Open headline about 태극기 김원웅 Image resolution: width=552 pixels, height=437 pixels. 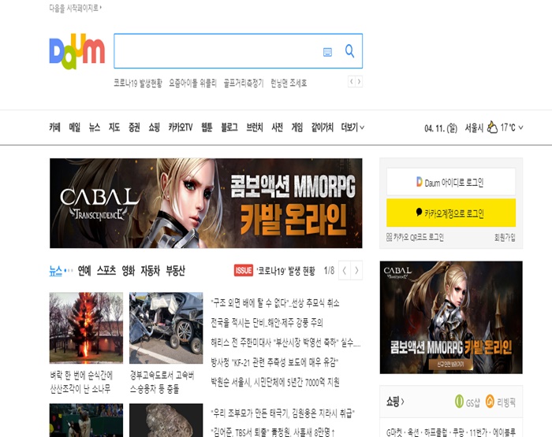point(282,413)
